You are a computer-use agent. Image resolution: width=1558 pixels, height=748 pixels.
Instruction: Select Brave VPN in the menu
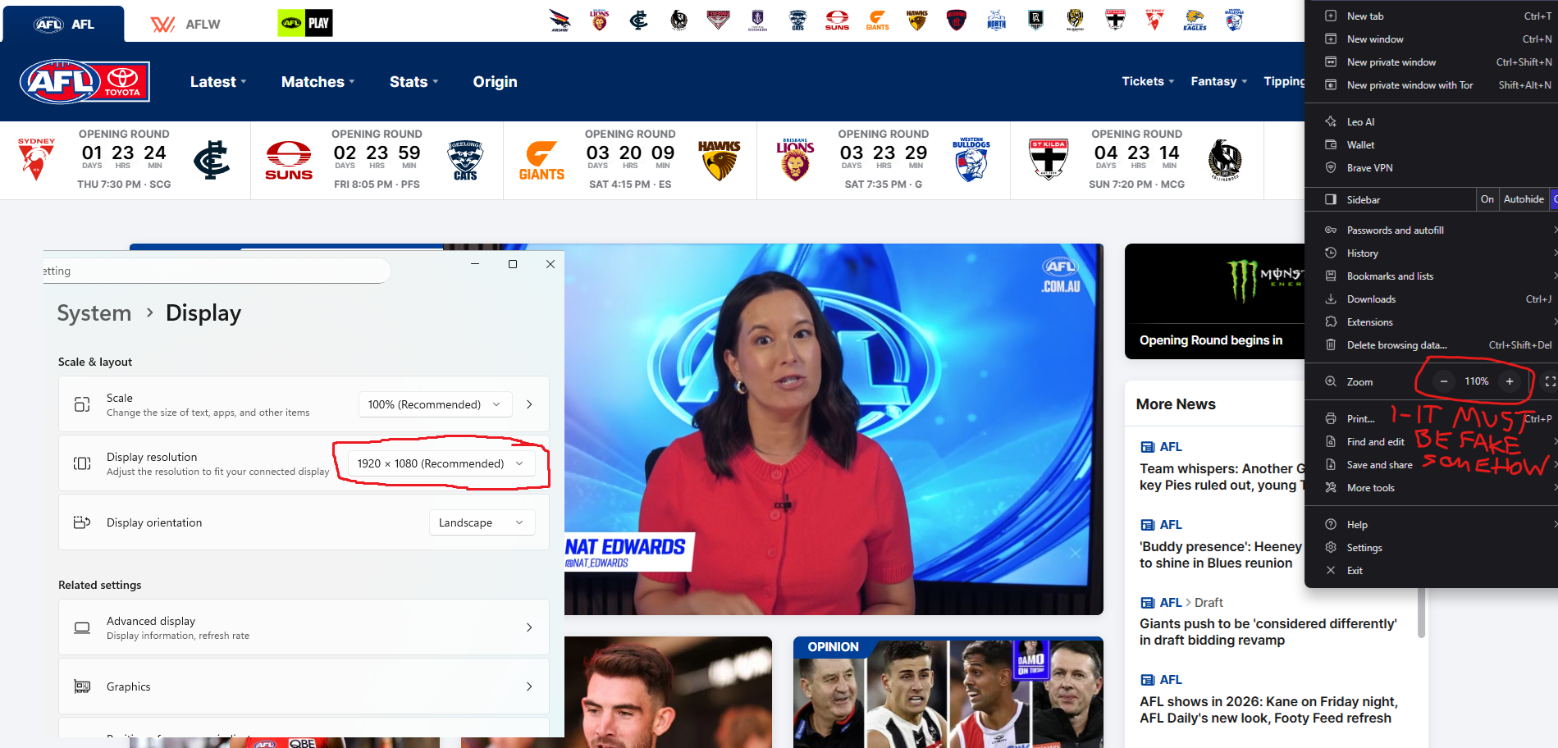click(x=1431, y=168)
